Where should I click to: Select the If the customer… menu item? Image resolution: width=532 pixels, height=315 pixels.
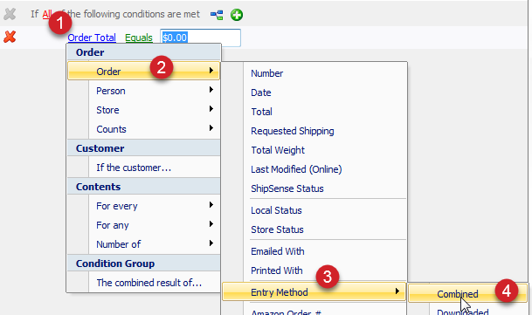144,168
